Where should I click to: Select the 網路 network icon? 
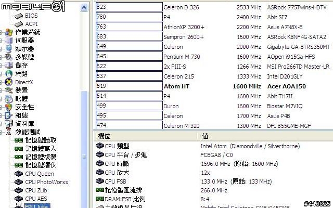click(9, 74)
